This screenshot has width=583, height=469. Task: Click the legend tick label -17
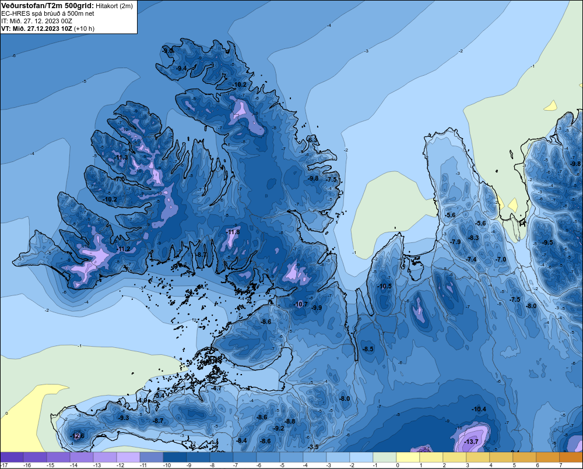4,466
